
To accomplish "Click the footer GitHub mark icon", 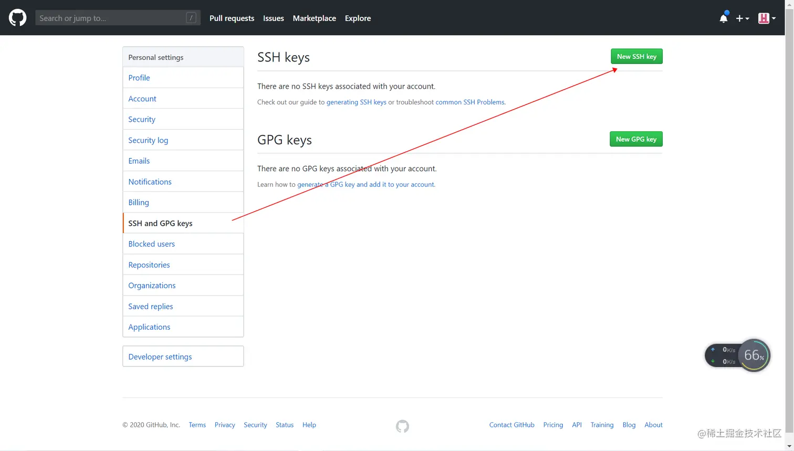I will tap(402, 426).
